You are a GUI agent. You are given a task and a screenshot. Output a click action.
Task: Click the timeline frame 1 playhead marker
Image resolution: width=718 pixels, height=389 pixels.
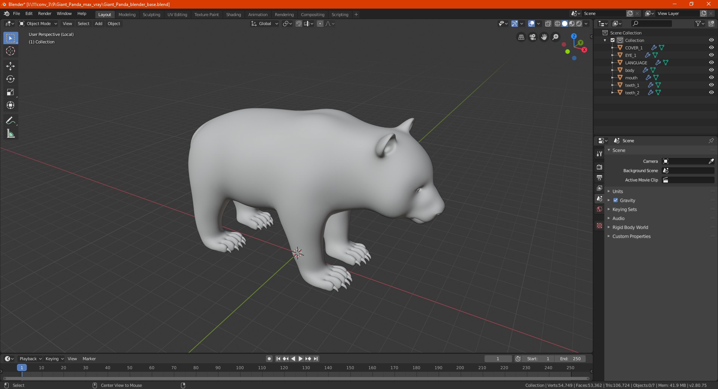(22, 368)
